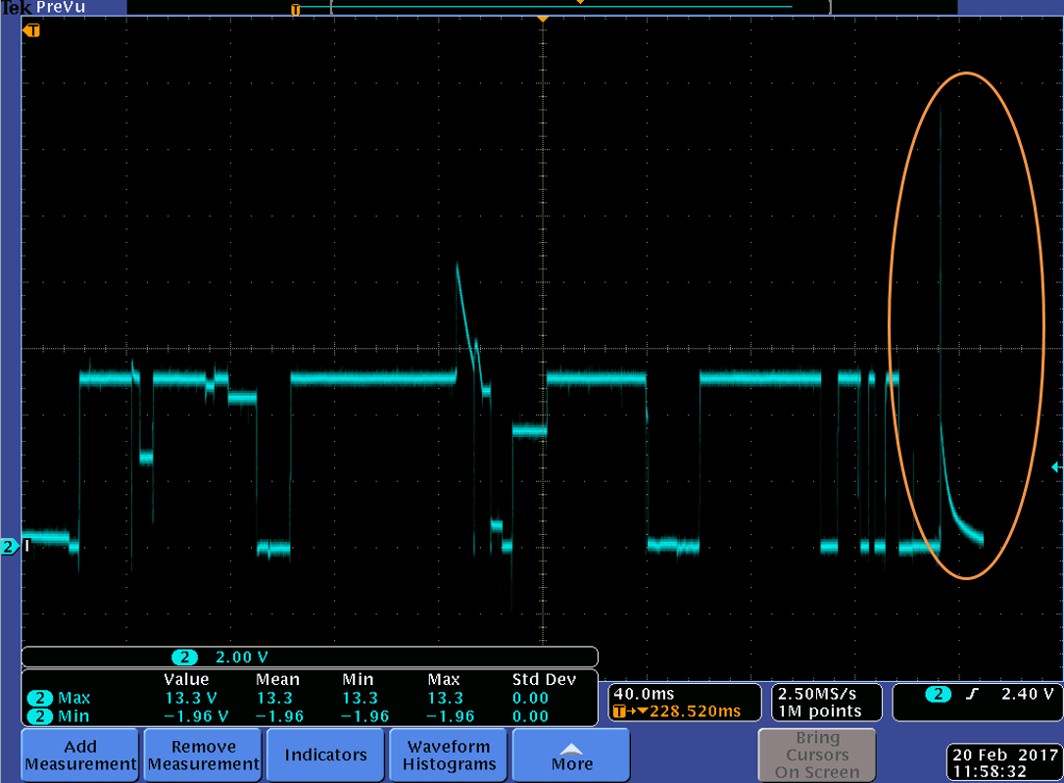Open the More menu
This screenshot has height=783, width=1064.
point(570,755)
